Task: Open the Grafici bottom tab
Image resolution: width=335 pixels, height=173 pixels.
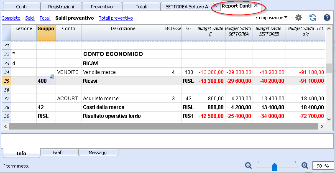Action: coord(59,153)
